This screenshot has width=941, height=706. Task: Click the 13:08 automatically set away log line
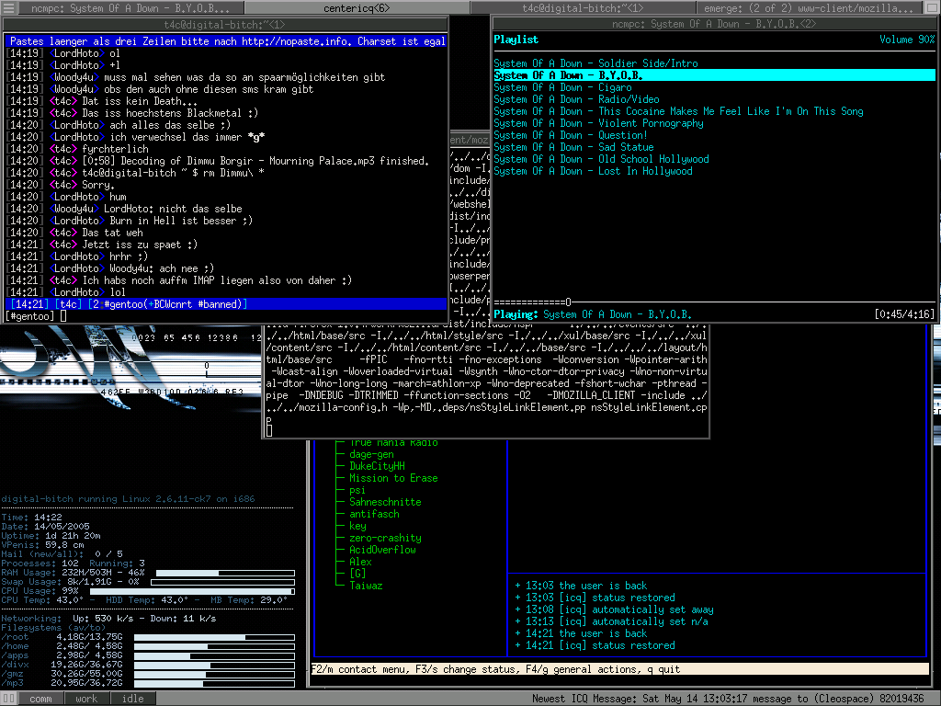tap(615, 609)
